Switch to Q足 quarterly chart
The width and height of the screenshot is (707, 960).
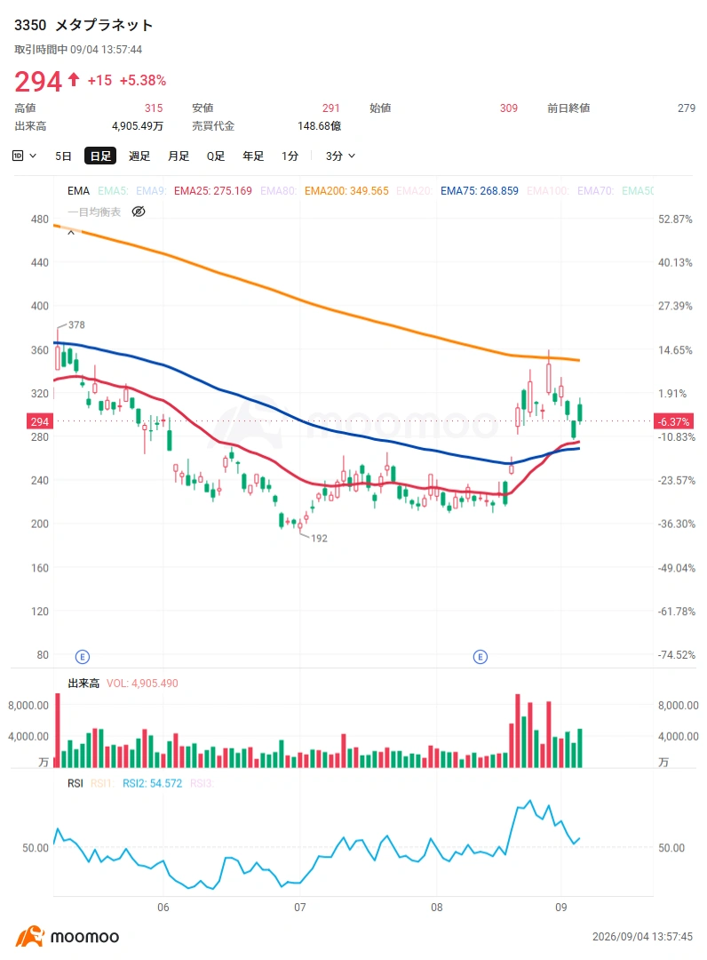(215, 156)
